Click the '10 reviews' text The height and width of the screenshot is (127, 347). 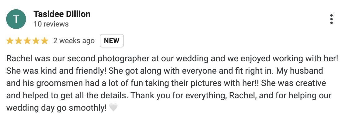click(51, 24)
